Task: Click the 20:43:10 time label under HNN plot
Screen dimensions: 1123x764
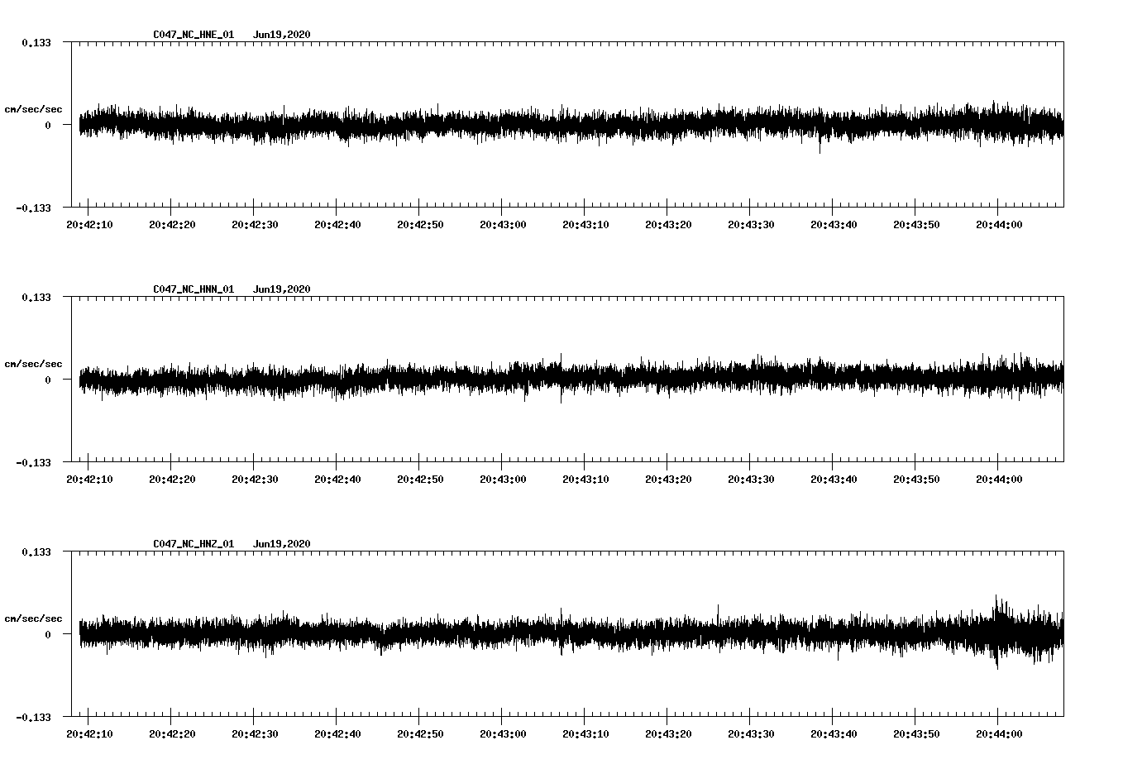Action: [x=585, y=480]
